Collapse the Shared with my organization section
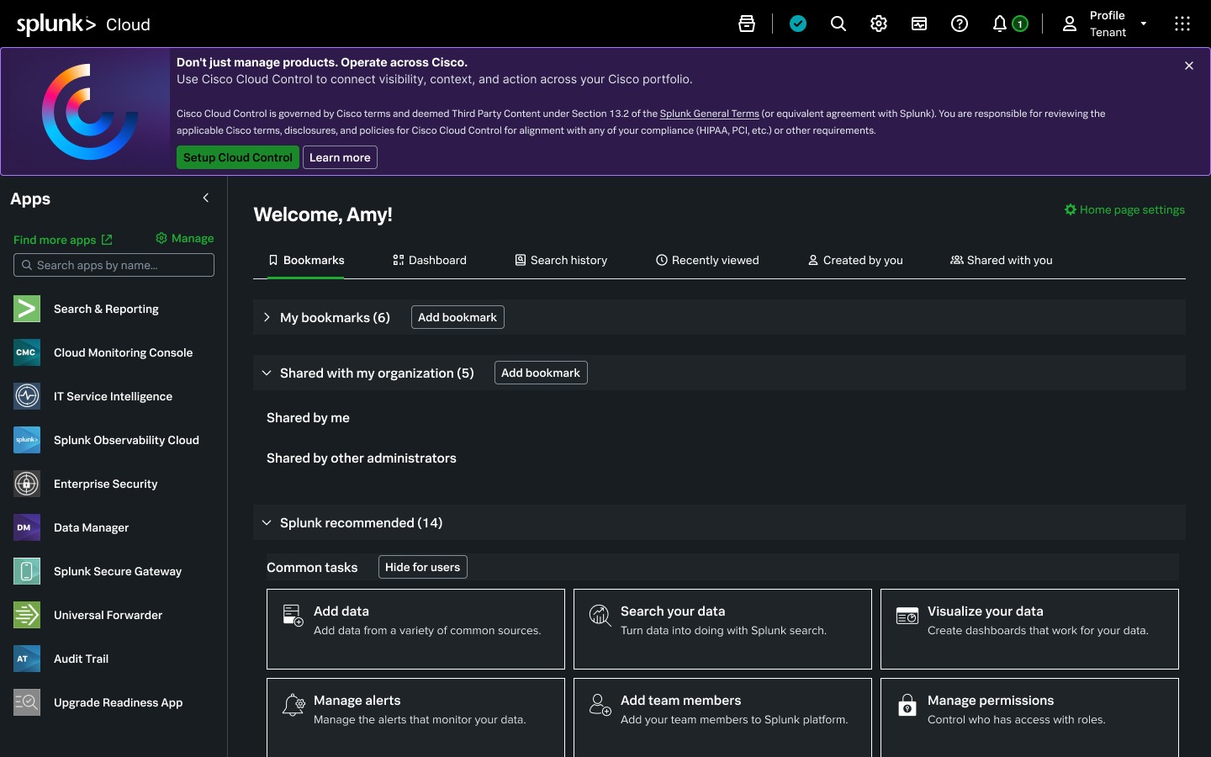This screenshot has width=1211, height=757. (x=267, y=373)
